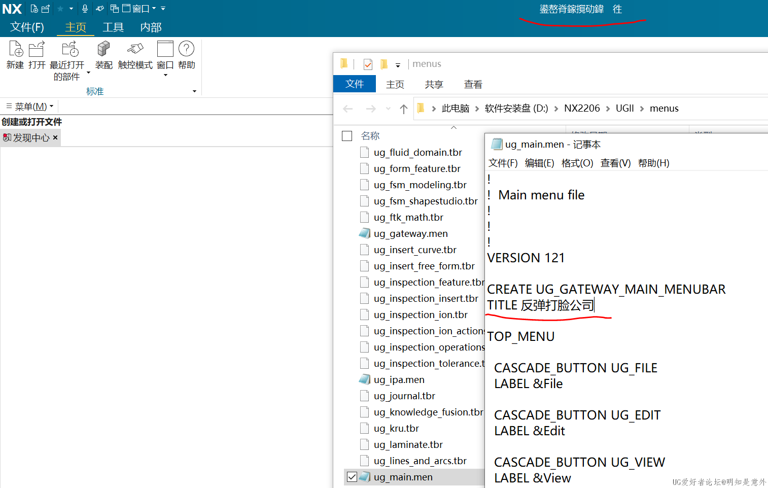Click the Open (打开) ribbon icon
Viewport: 768px width, 488px height.
pyautogui.click(x=37, y=49)
